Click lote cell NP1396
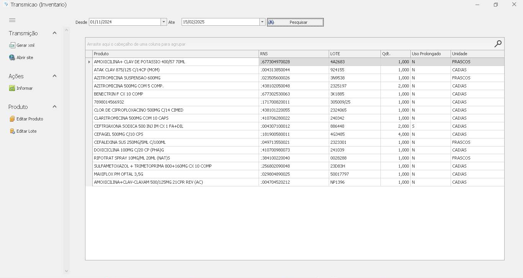This screenshot has height=278, width=523. click(355, 182)
